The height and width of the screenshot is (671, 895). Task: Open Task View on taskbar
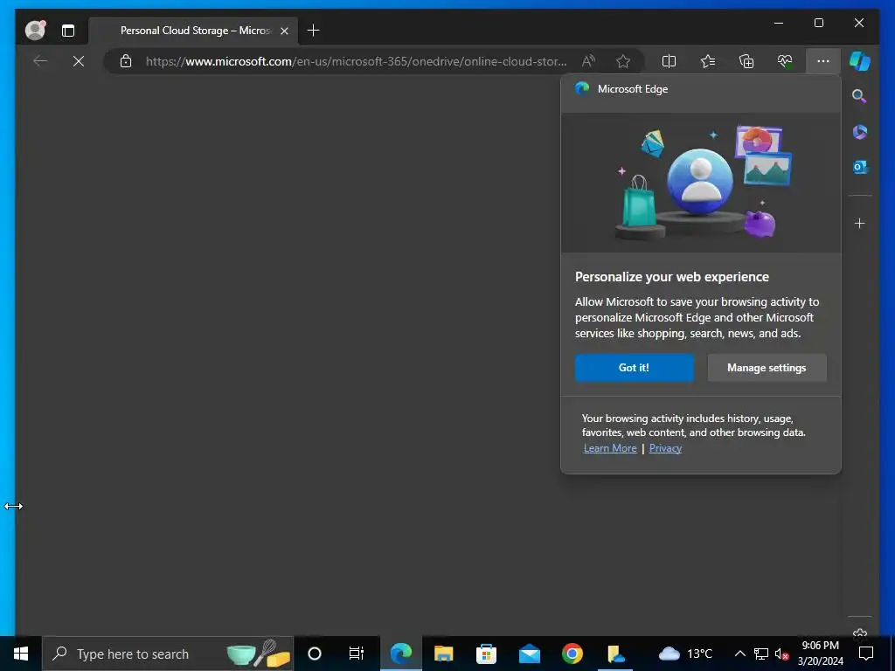(x=357, y=654)
